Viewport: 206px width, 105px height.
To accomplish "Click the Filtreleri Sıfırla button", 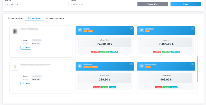I will click(x=153, y=4).
